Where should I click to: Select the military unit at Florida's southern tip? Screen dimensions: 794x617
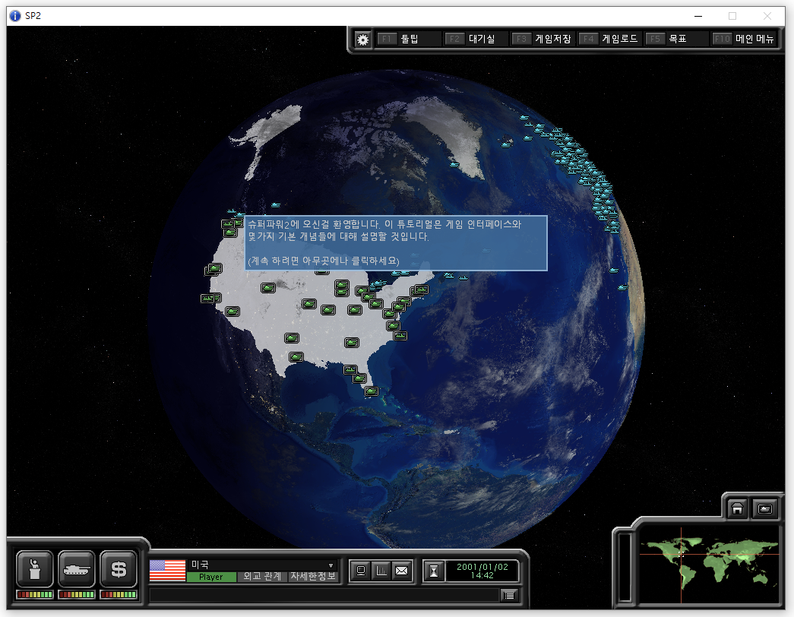pos(372,391)
